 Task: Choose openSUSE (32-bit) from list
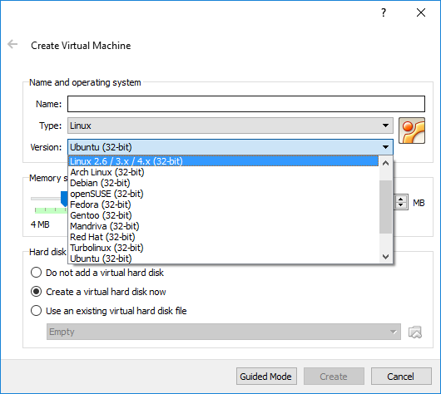[x=223, y=194]
